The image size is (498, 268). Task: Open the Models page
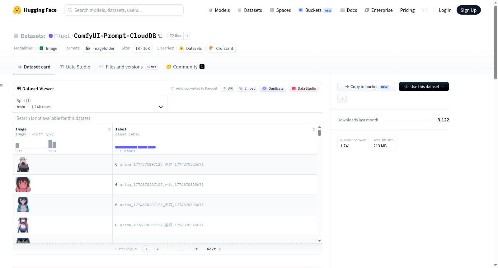[x=219, y=10]
